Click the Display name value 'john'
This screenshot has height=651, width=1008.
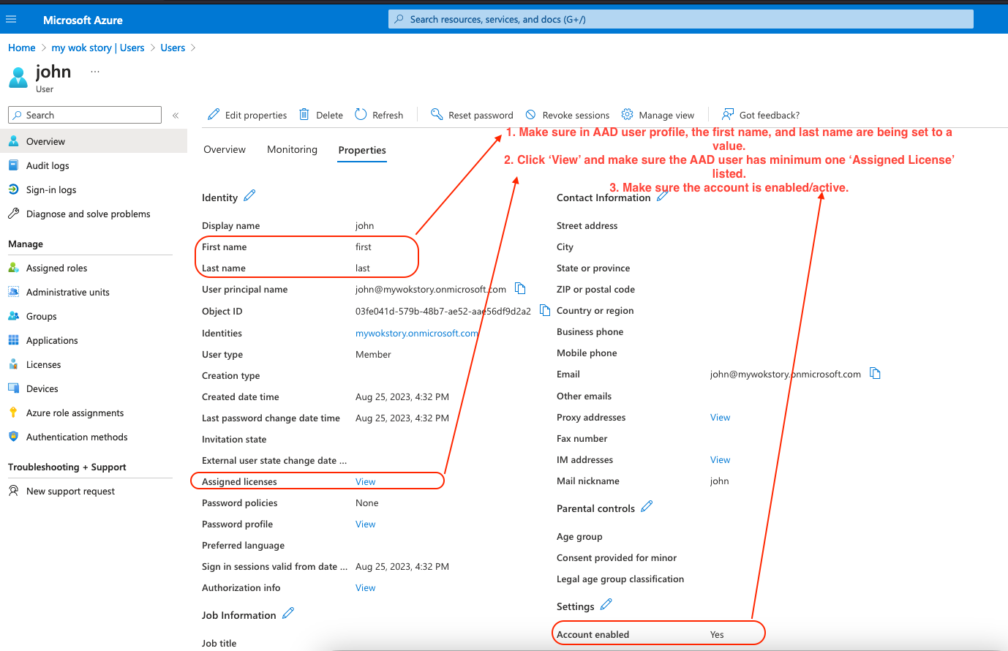point(364,225)
